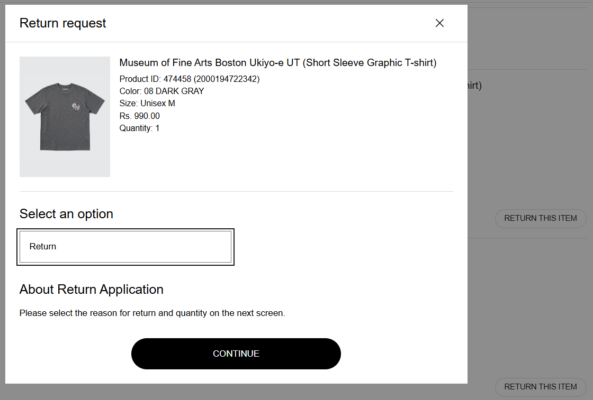The height and width of the screenshot is (400, 593).
Task: Click the lower RETURN THIS ITEM button
Action: (x=541, y=387)
